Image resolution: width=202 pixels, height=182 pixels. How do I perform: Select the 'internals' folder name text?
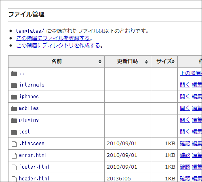click(32, 85)
